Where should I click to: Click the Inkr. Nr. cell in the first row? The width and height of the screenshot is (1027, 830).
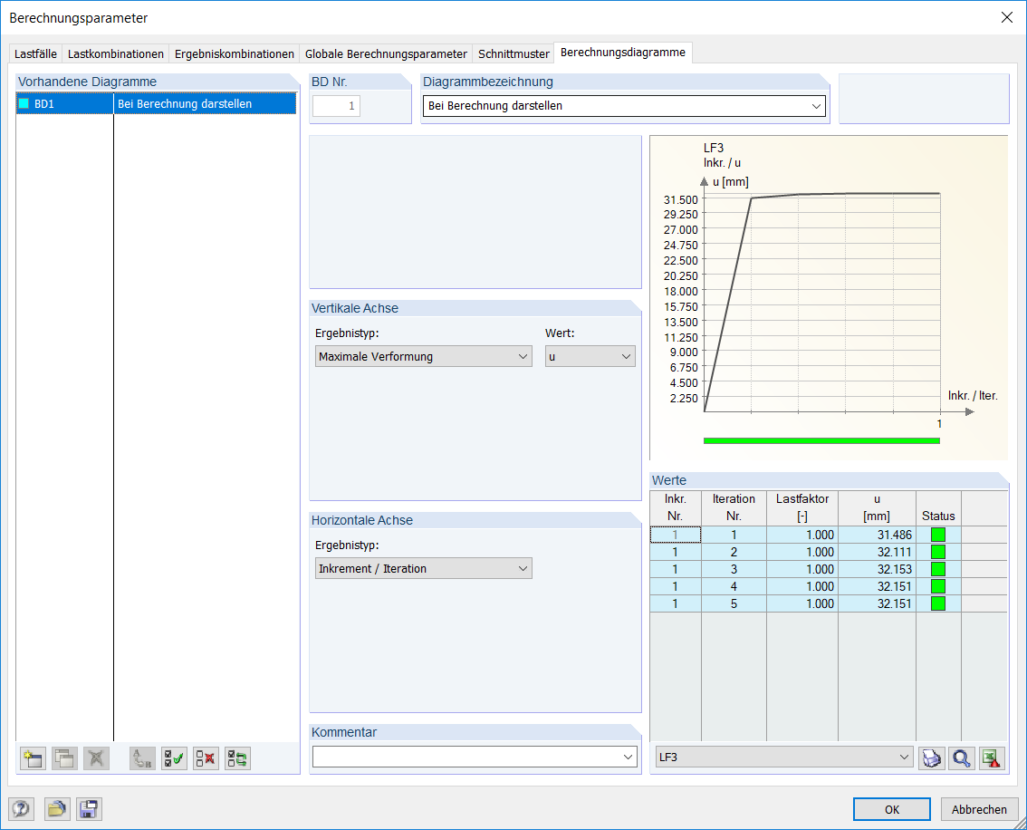[676, 535]
